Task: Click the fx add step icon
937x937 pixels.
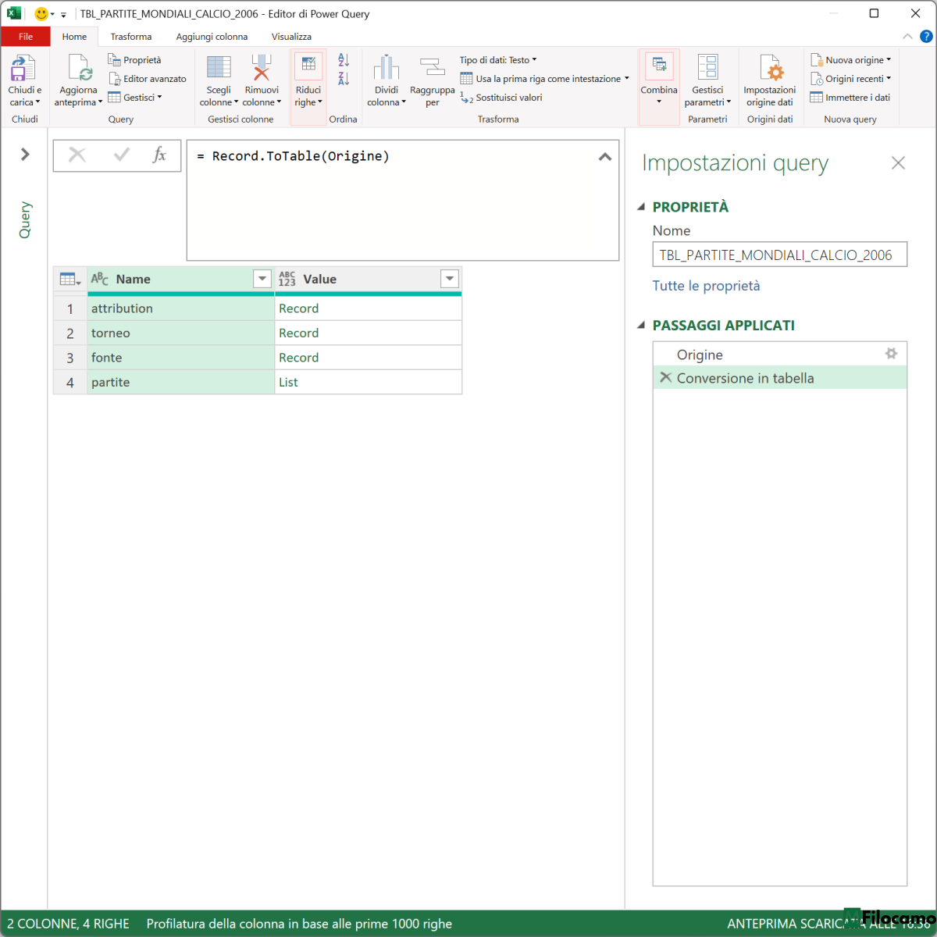Action: click(159, 155)
